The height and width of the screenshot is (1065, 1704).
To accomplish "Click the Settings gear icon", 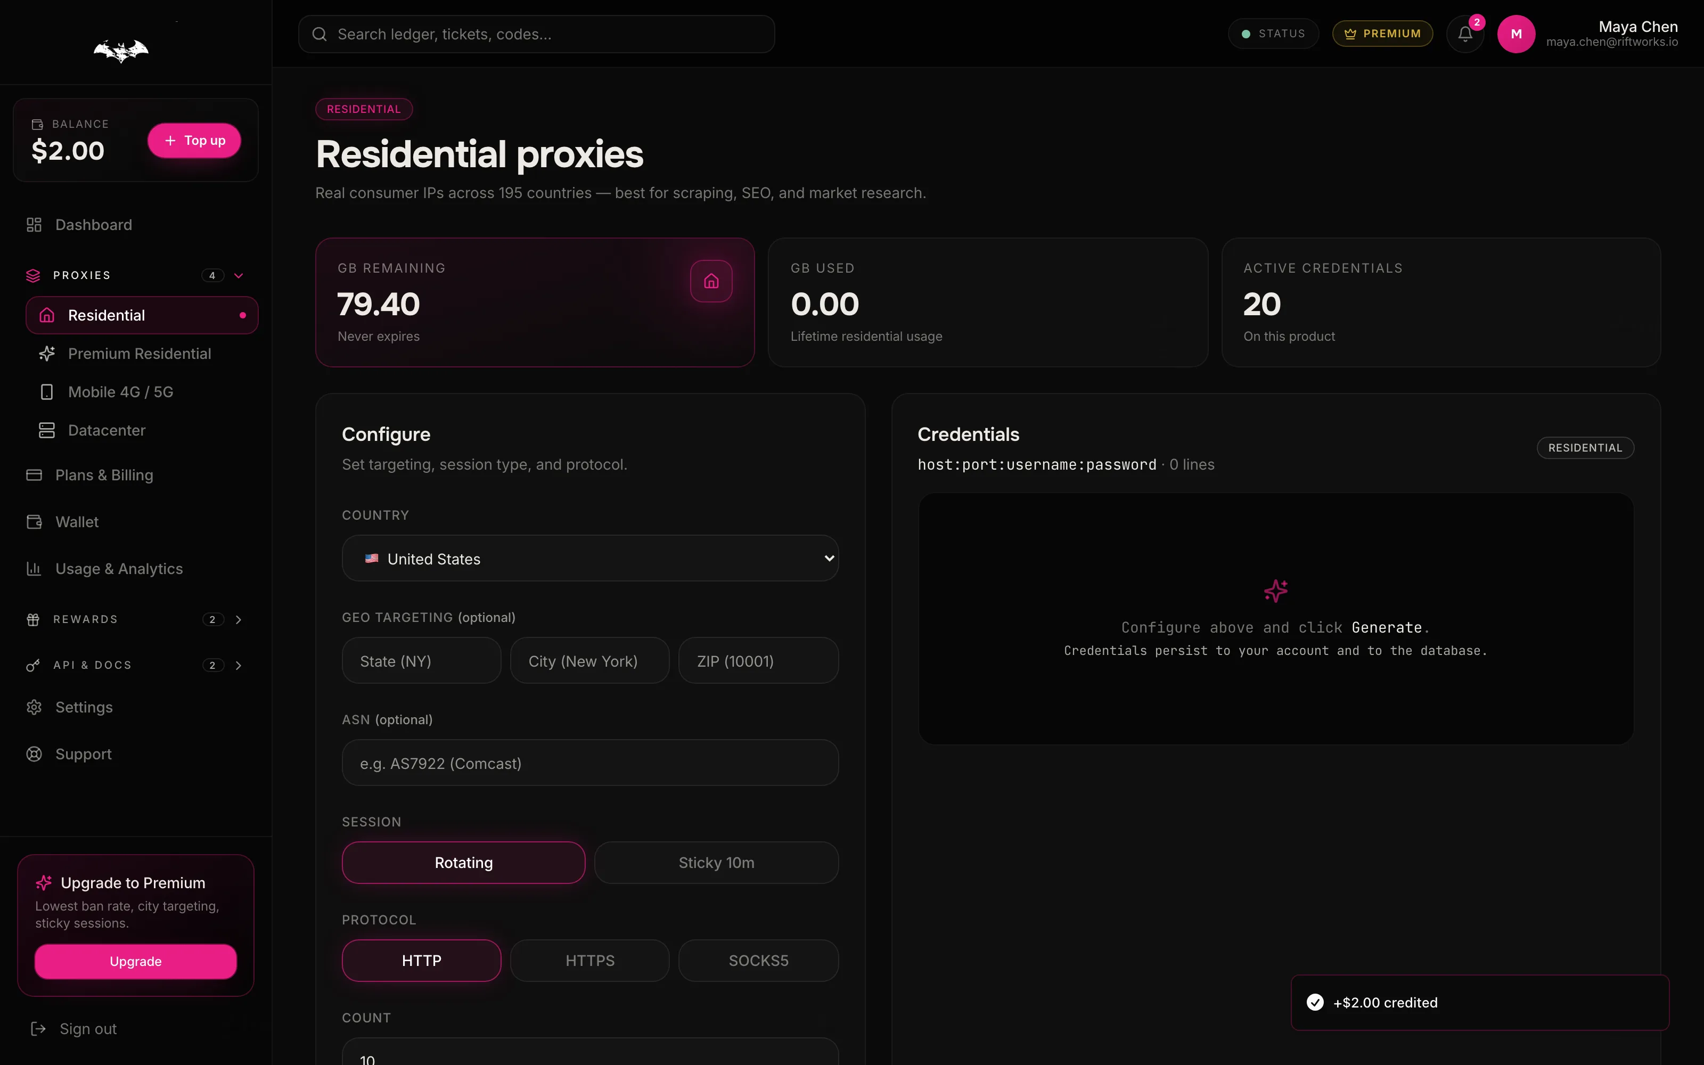I will click(x=34, y=707).
